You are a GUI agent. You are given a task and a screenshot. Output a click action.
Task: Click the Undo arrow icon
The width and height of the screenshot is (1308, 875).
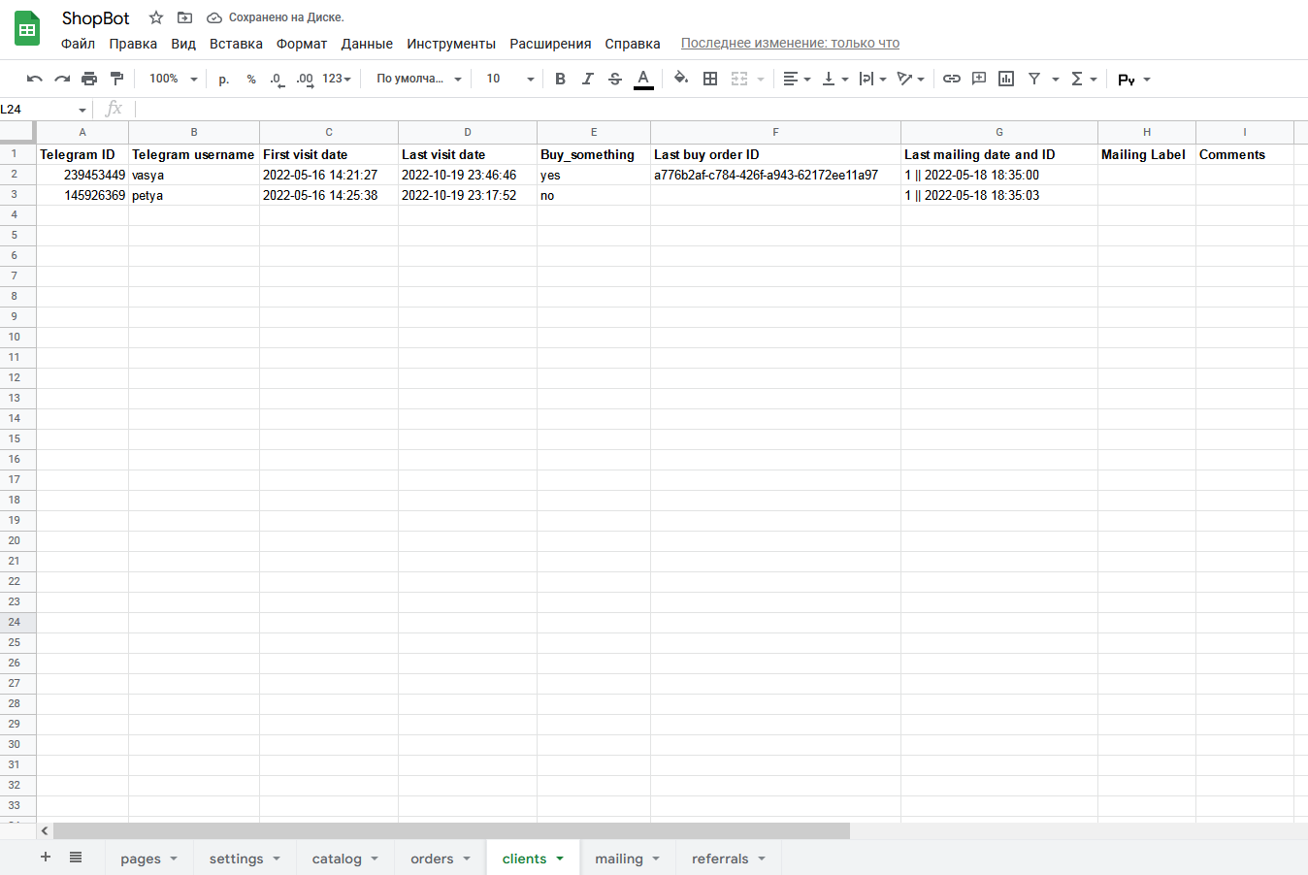tap(35, 79)
